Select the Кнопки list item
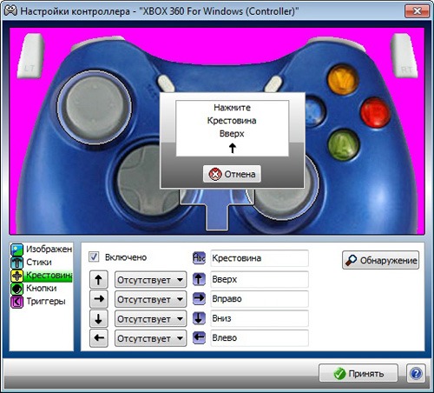The image size is (434, 393). pyautogui.click(x=42, y=289)
